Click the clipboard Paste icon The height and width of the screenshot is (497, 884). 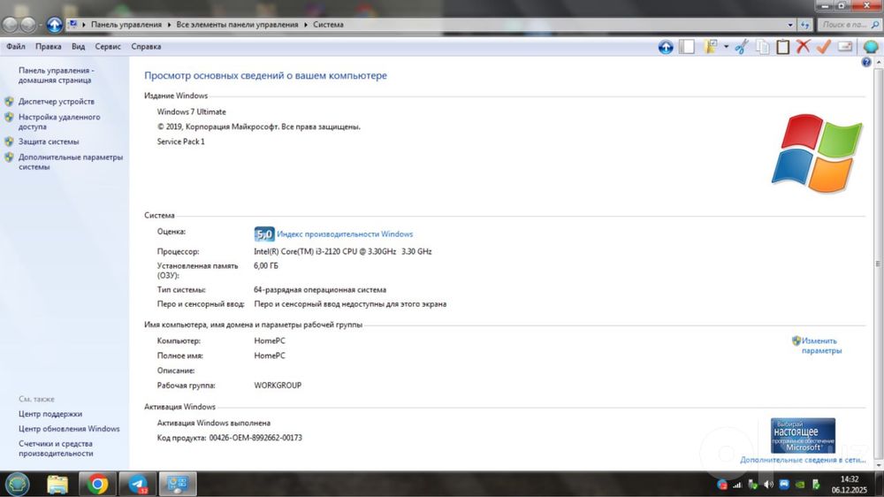click(x=782, y=47)
